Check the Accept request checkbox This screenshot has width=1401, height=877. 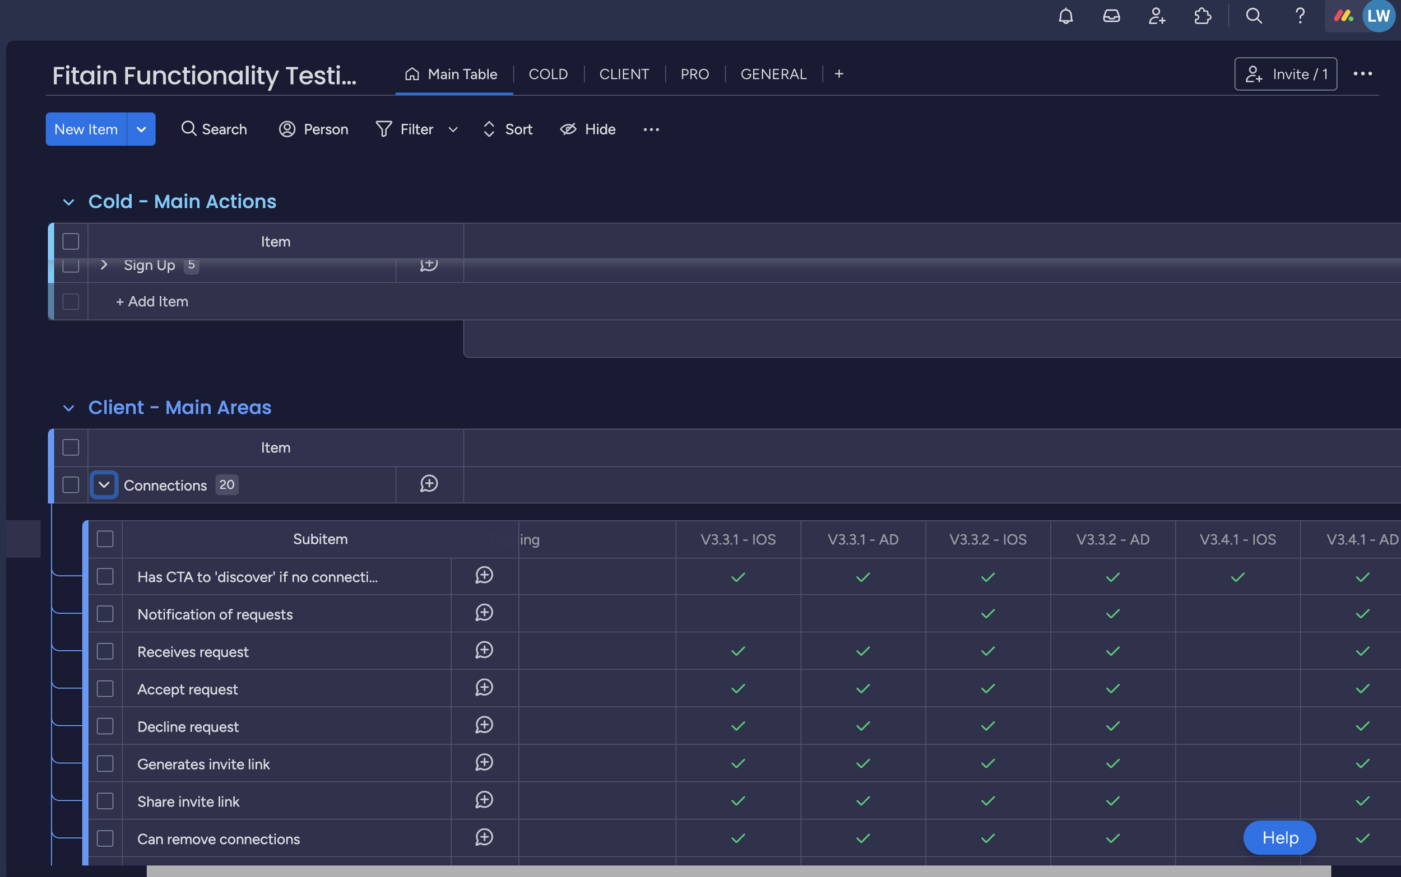point(105,688)
